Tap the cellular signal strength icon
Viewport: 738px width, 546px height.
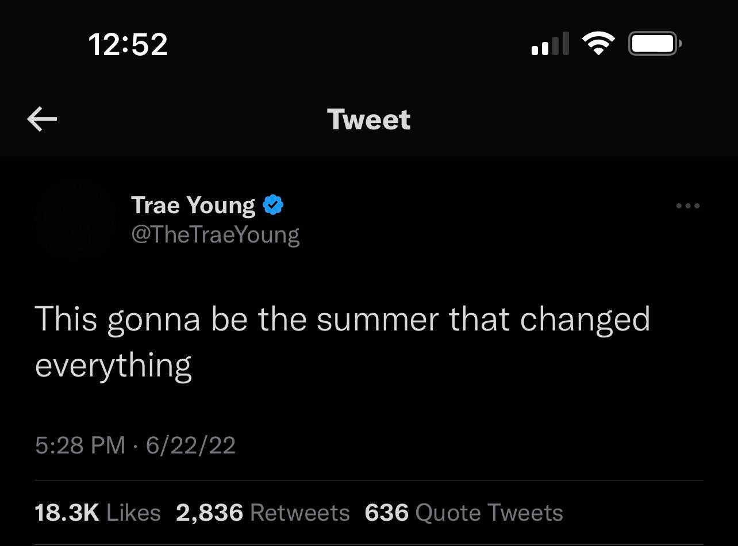click(x=550, y=44)
